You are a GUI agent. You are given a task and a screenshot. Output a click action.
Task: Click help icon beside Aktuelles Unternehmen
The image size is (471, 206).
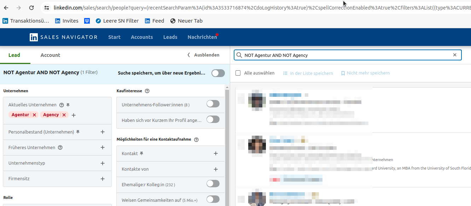point(62,105)
